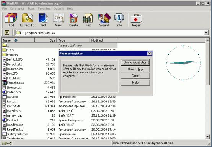Select Order.htm file icon

[x=4, y=92]
